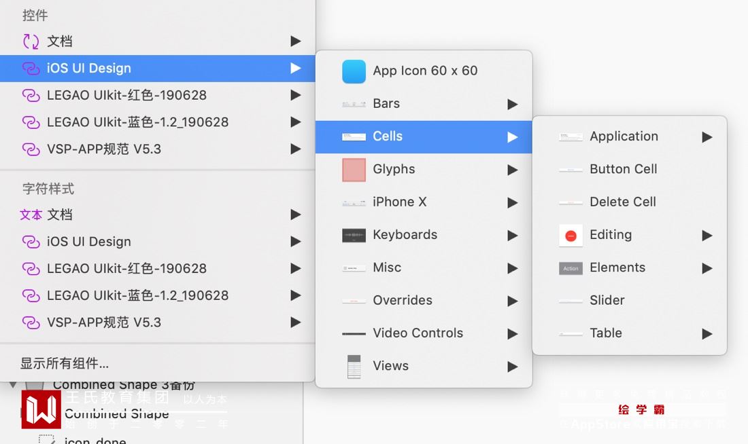Viewport: 748px width, 444px height.
Task: Open the Cells menu item
Action: (424, 137)
